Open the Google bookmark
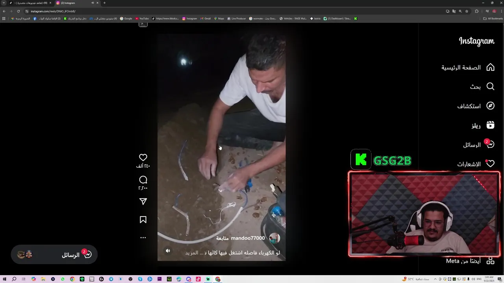Viewport: 504px width, 283px height. 126,18
